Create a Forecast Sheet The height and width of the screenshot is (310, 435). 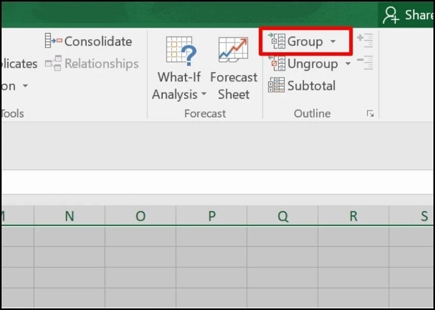[233, 51]
